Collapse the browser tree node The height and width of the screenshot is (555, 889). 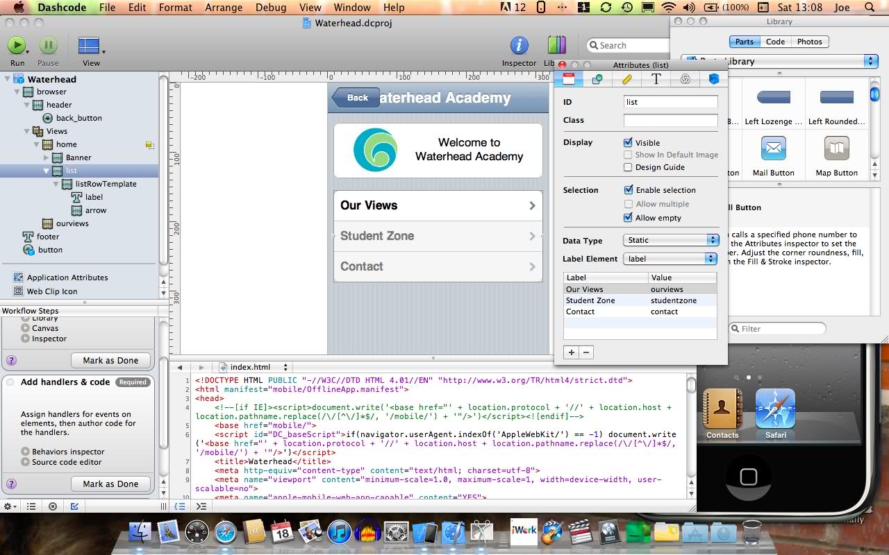coord(17,92)
